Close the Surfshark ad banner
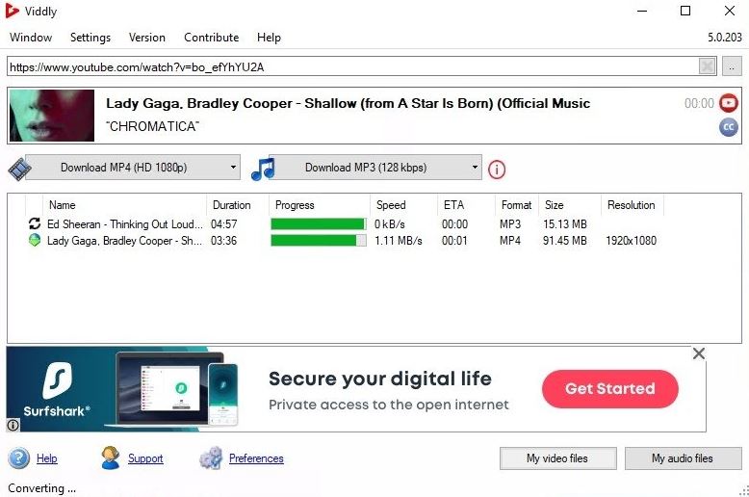 pyautogui.click(x=698, y=353)
